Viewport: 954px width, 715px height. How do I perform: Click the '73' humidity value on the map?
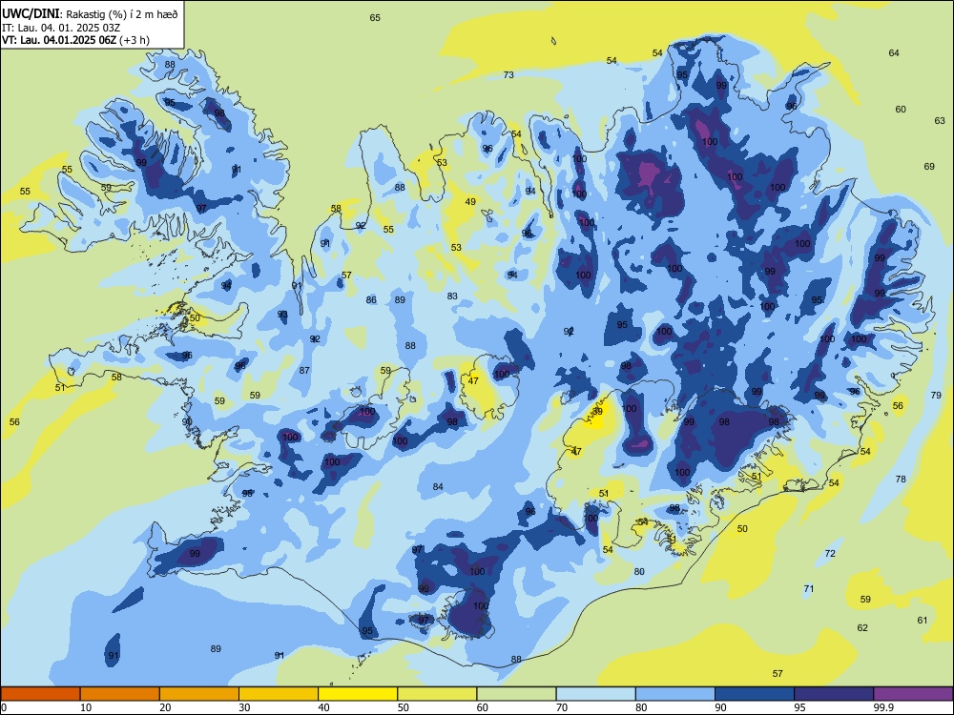click(x=508, y=74)
